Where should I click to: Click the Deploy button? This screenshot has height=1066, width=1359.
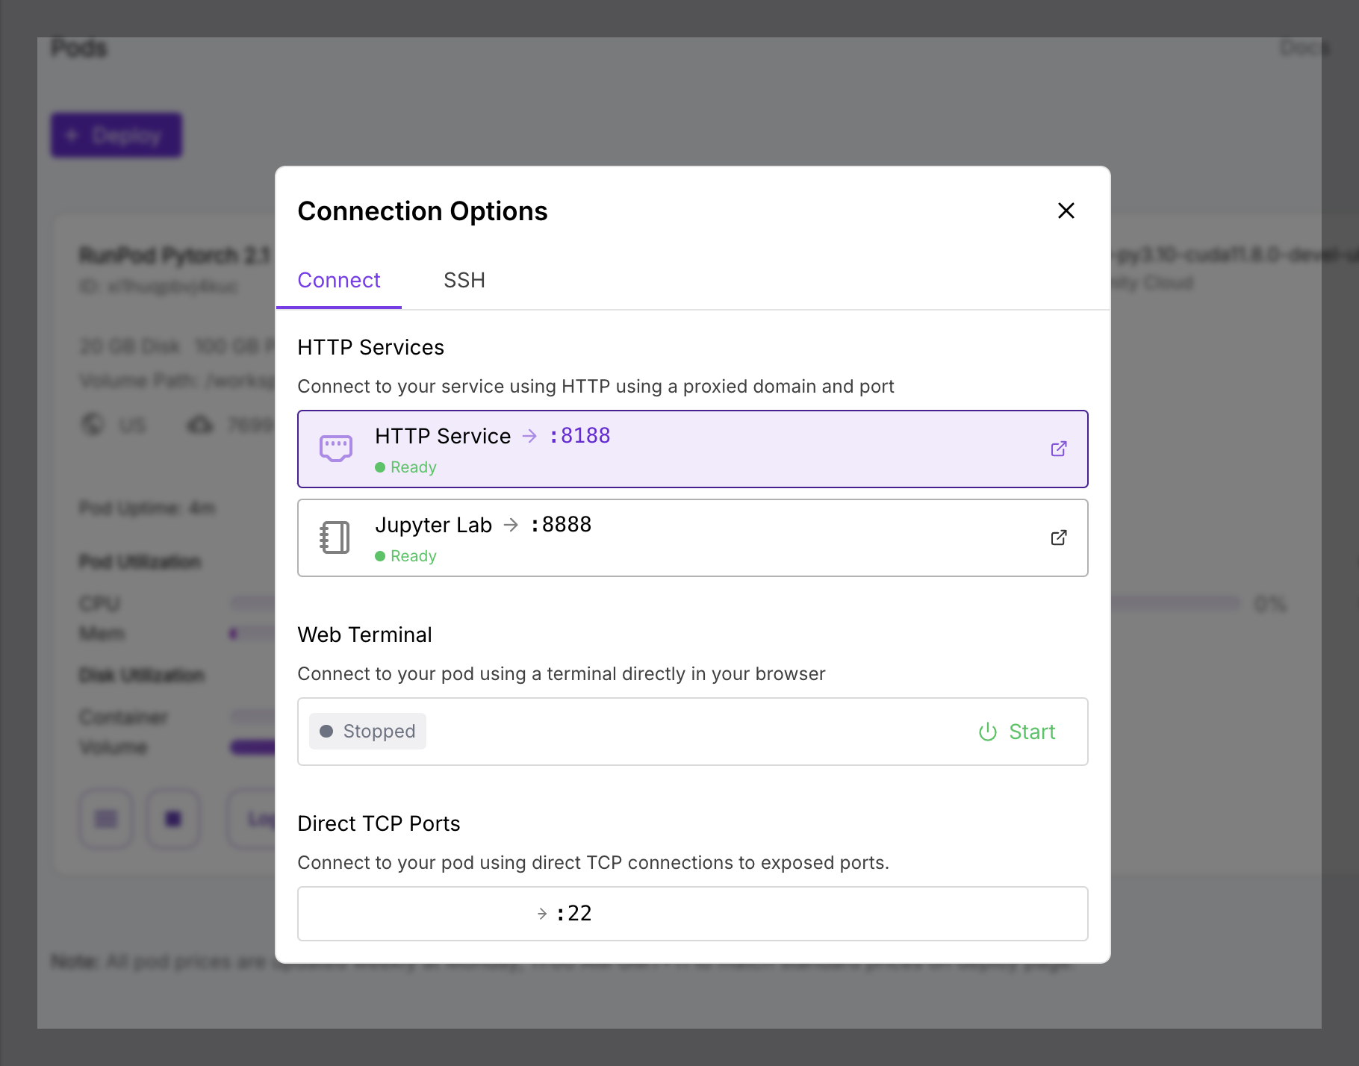[x=116, y=134]
